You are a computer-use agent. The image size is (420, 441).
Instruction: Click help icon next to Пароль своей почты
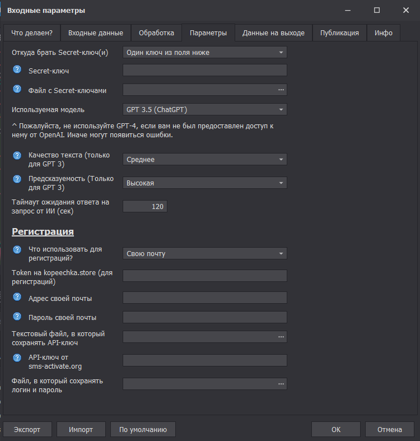[17, 317]
